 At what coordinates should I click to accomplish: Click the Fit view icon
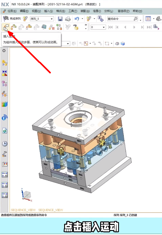(x=148, y=19)
